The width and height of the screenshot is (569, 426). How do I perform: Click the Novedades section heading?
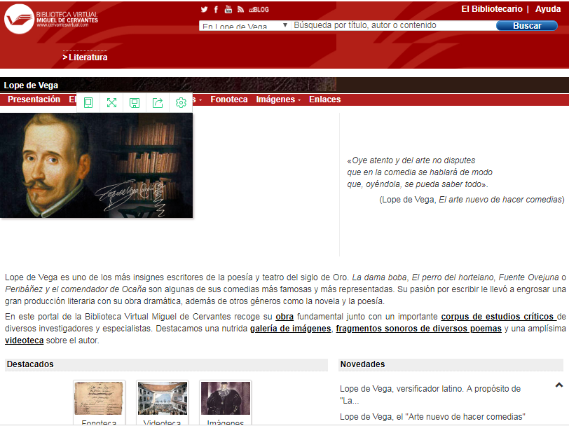coord(362,364)
